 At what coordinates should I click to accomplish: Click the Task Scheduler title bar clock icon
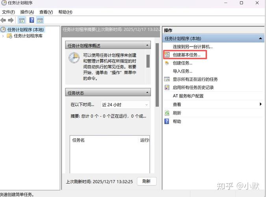(x=4, y=3)
